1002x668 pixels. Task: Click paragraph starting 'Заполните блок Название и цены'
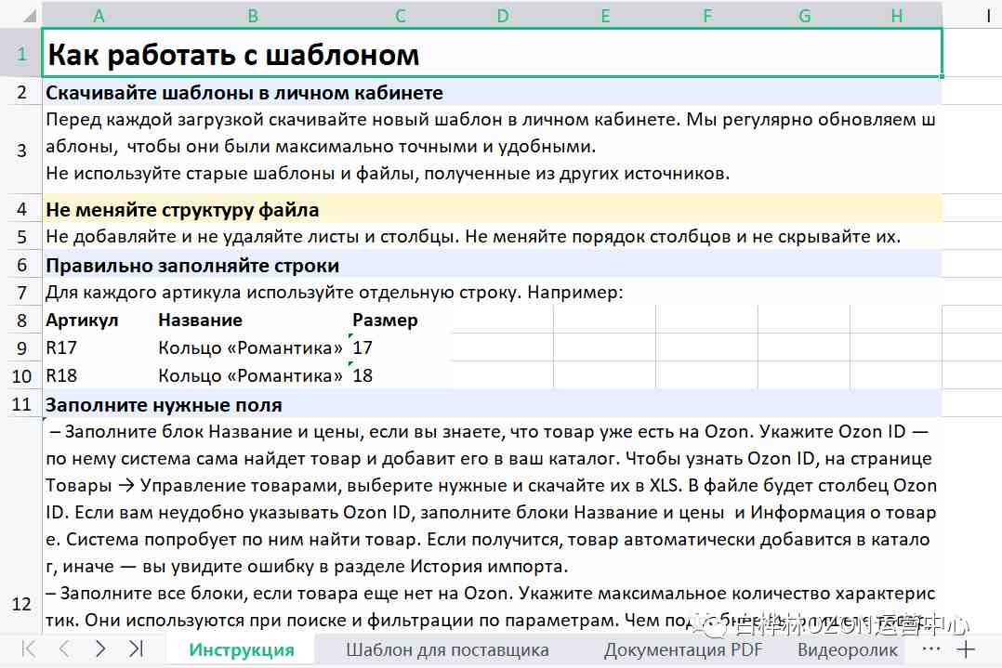pyautogui.click(x=491, y=498)
